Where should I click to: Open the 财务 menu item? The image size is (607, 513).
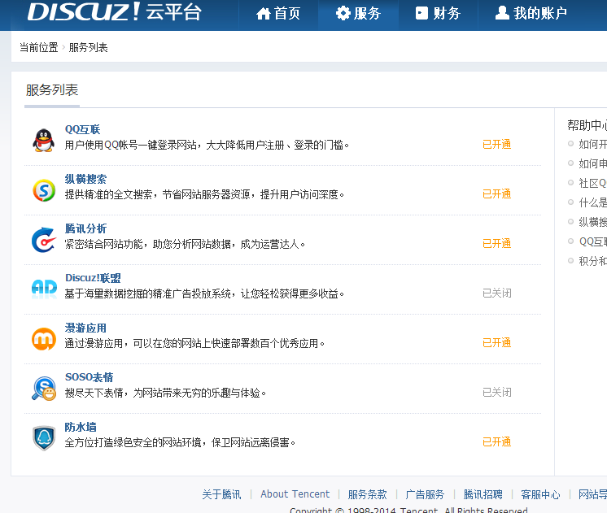click(x=438, y=14)
